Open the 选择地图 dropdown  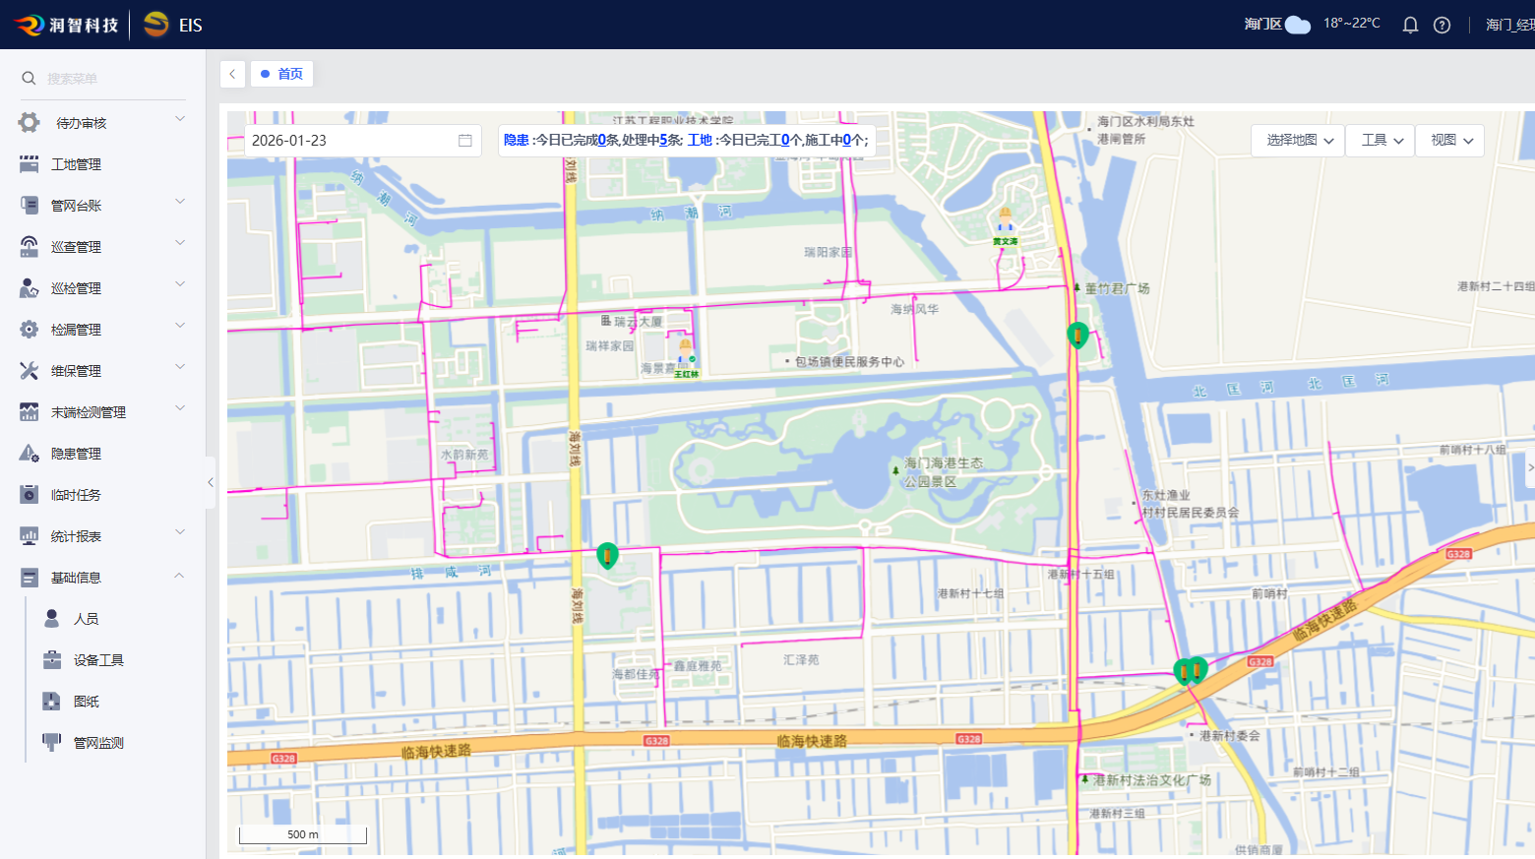pos(1299,141)
